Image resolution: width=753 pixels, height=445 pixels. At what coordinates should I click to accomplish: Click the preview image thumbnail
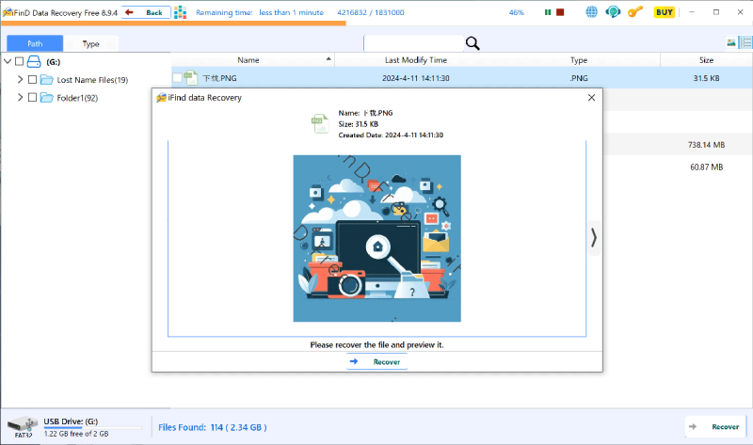coord(377,238)
